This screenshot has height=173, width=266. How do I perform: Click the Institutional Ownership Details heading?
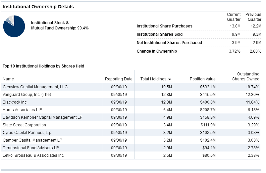38,7
